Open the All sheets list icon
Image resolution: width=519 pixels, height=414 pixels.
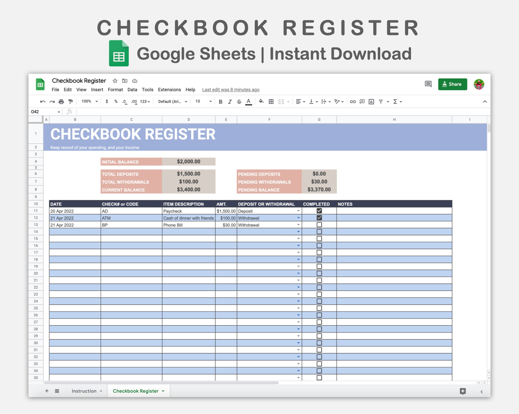(x=57, y=391)
